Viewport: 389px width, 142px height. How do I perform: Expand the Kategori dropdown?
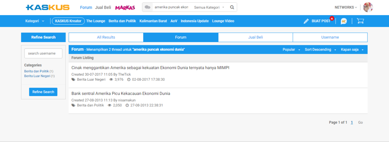pyautogui.click(x=35, y=21)
